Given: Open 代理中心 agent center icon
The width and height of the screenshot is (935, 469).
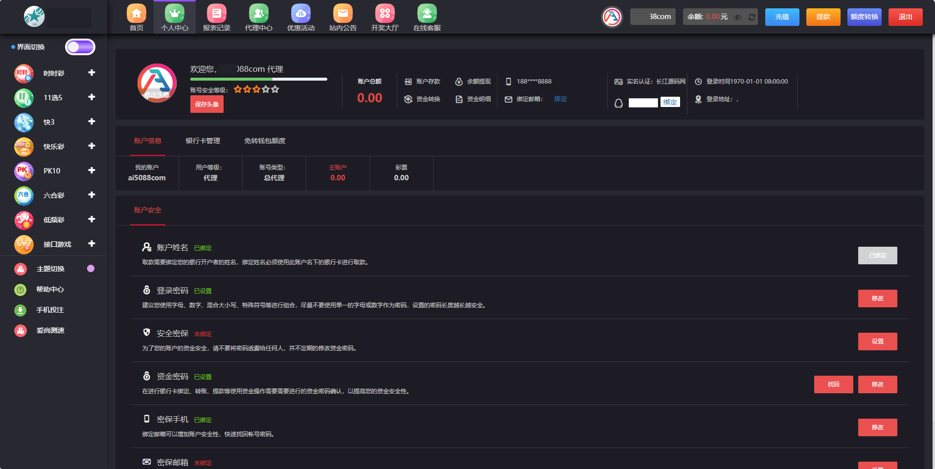Looking at the screenshot, I should 258,14.
